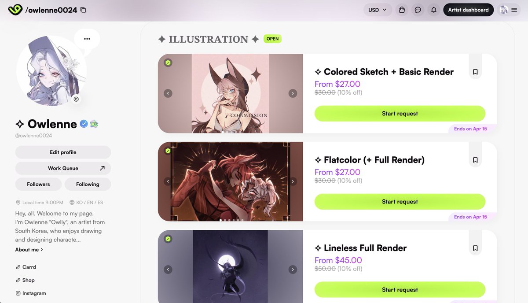Start request for Colored Sketch + Basic Render
The width and height of the screenshot is (528, 303).
(400, 114)
